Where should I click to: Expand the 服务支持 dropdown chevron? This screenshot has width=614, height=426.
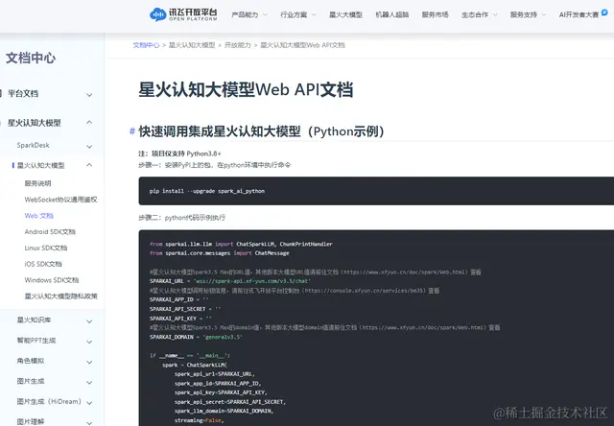coord(544,15)
